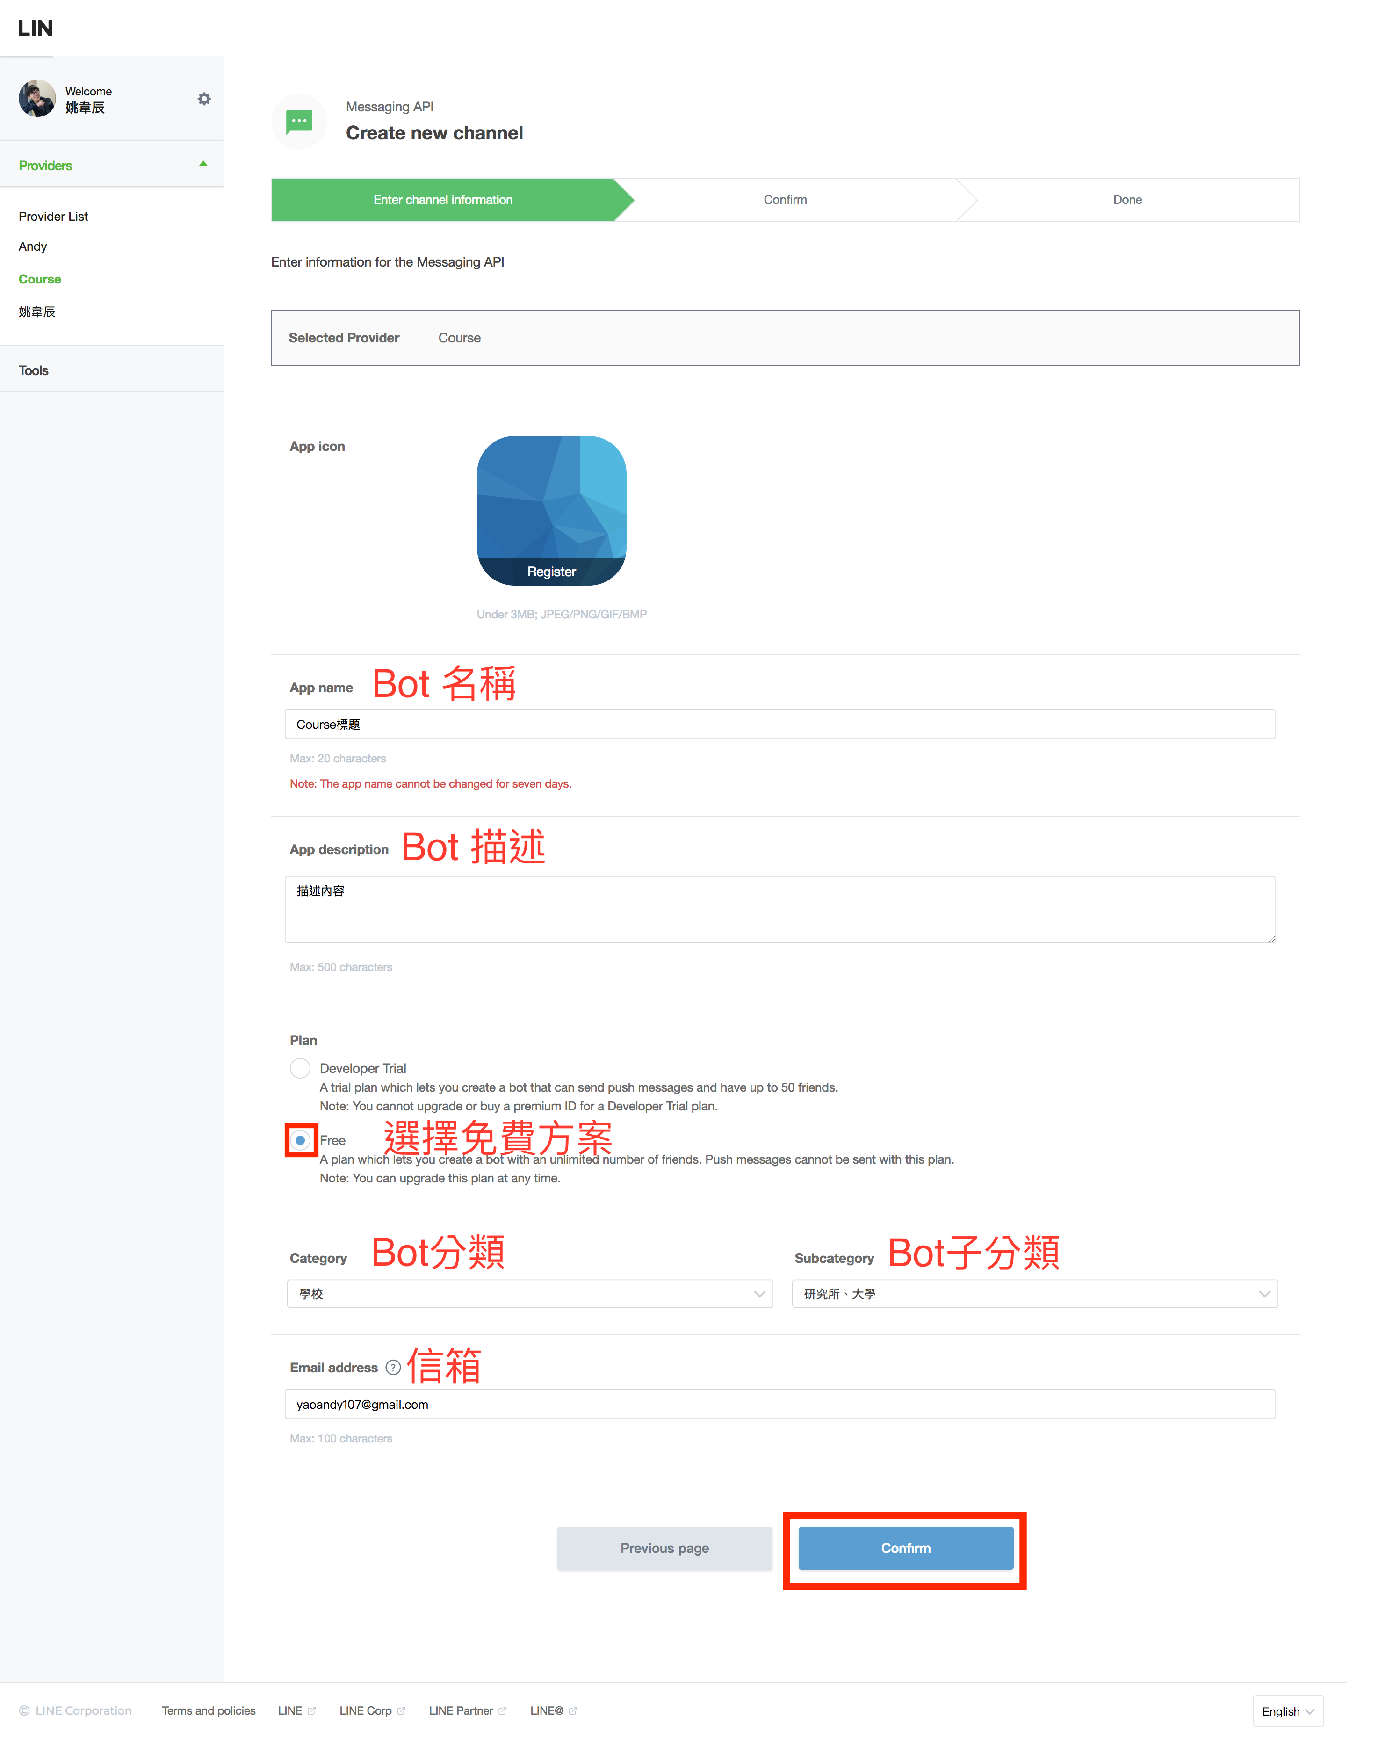The image size is (1400, 1739).
Task: Select Tools in the sidebar
Action: (34, 370)
